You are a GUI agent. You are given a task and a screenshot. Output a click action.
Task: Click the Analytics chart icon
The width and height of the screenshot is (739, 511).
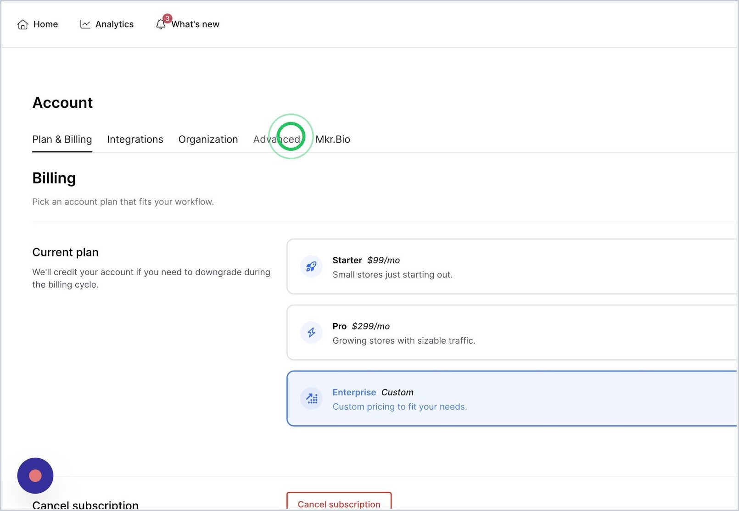click(x=85, y=24)
